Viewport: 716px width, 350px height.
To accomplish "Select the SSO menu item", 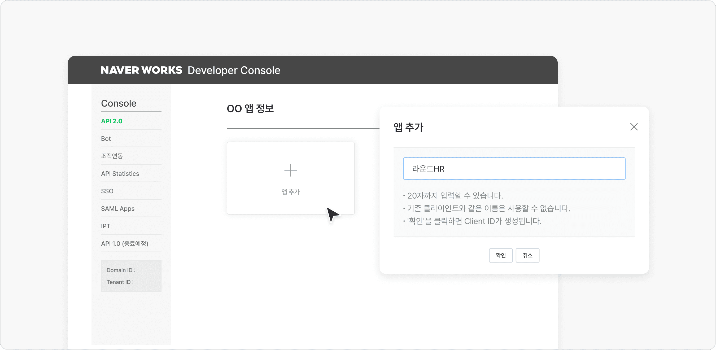I will [x=107, y=191].
